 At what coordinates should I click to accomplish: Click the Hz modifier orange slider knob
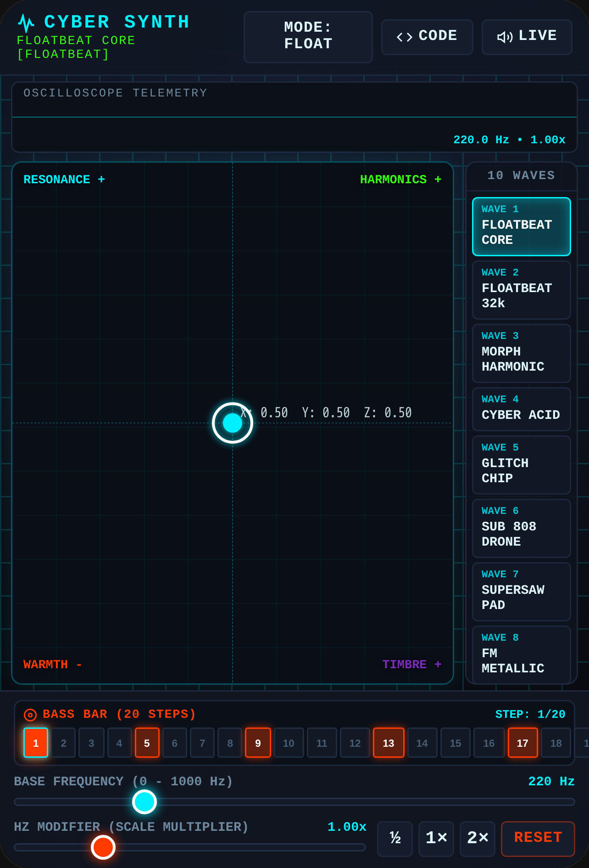coord(103,847)
